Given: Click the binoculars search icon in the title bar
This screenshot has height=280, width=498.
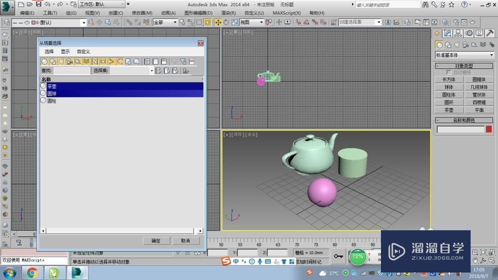Looking at the screenshot, I should [x=425, y=4].
